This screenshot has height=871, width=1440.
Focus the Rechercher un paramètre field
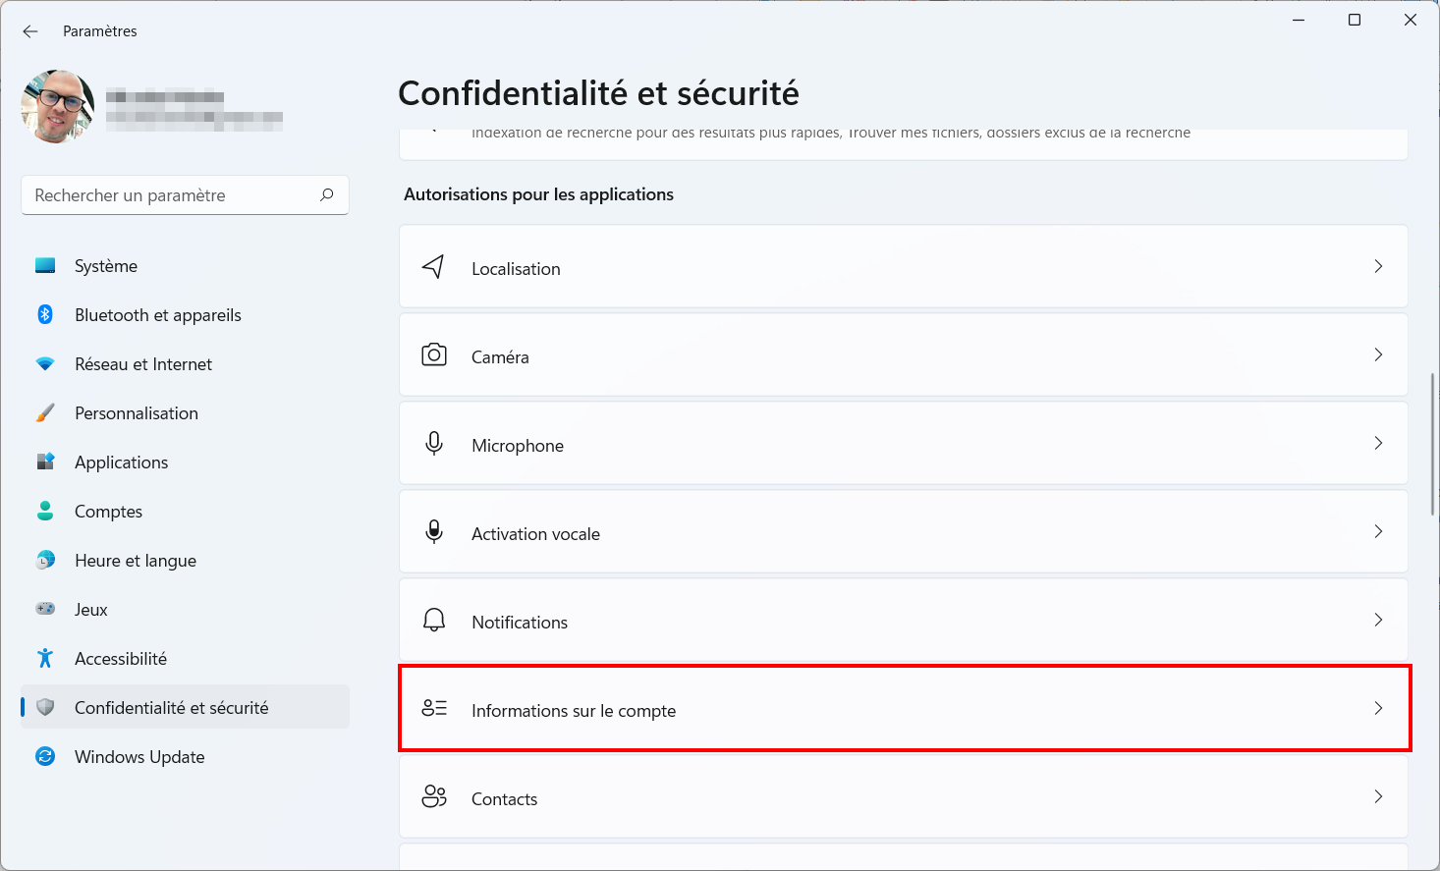[185, 194]
